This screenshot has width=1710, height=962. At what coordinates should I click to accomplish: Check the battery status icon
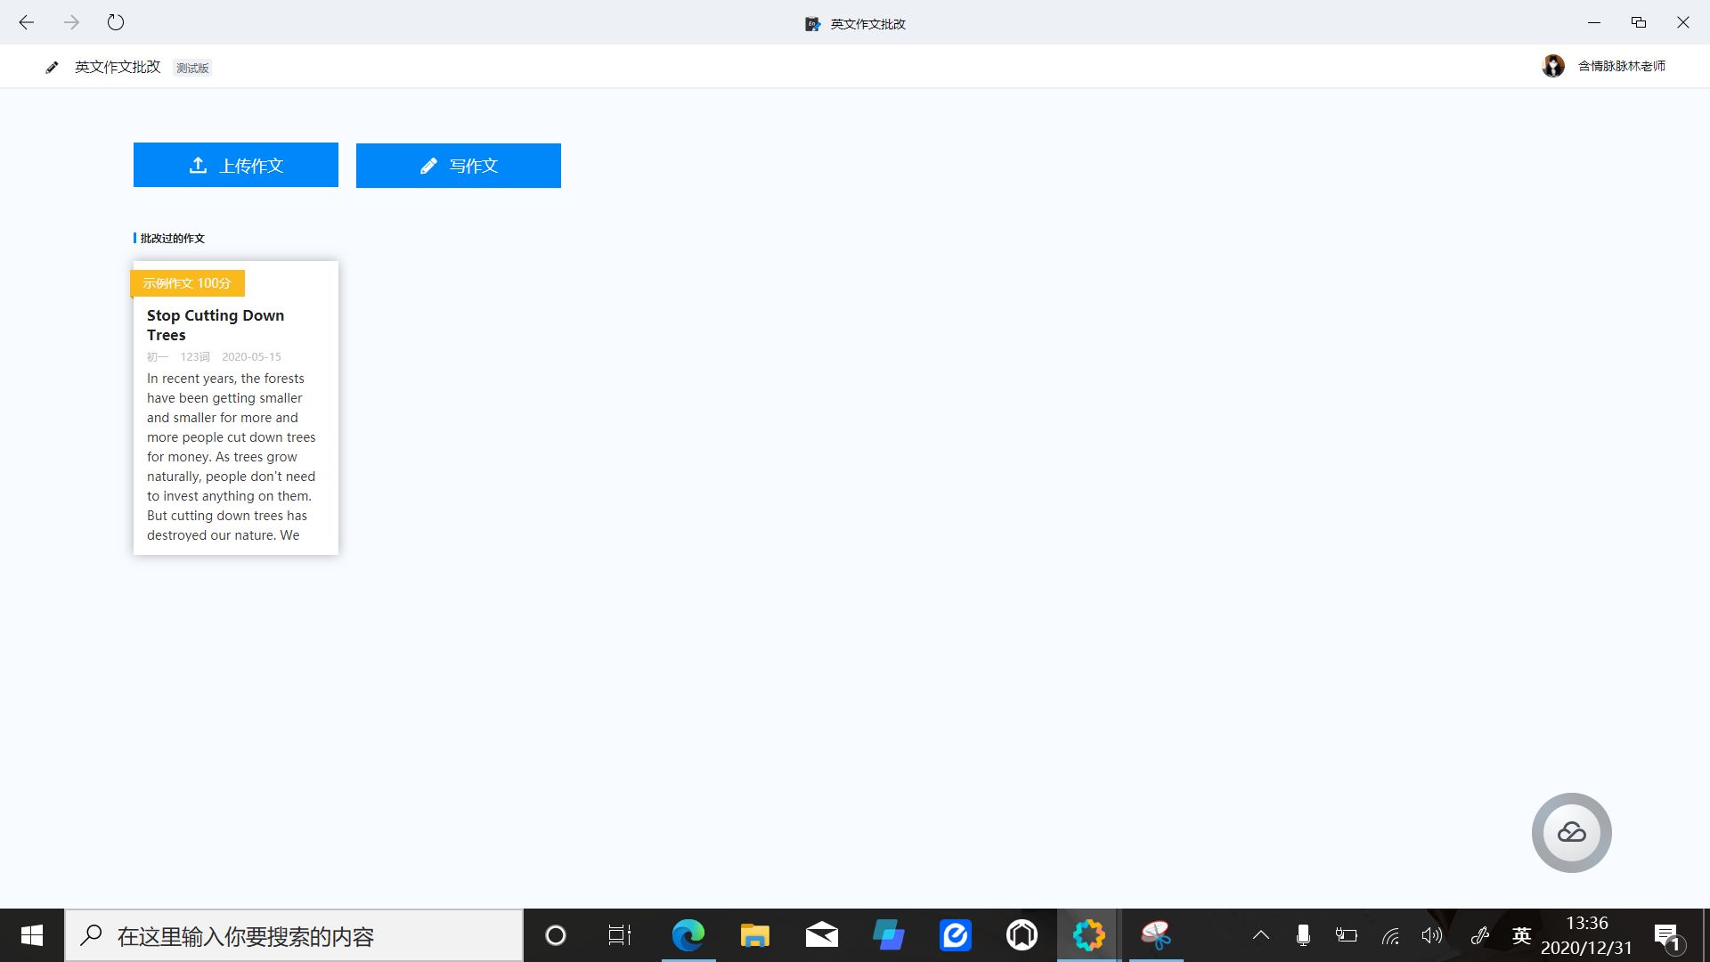click(x=1347, y=935)
